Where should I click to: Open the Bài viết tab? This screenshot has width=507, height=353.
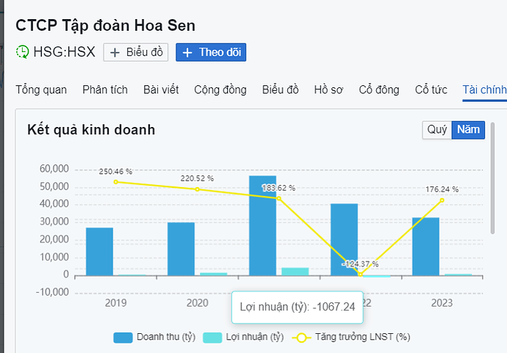tap(161, 90)
